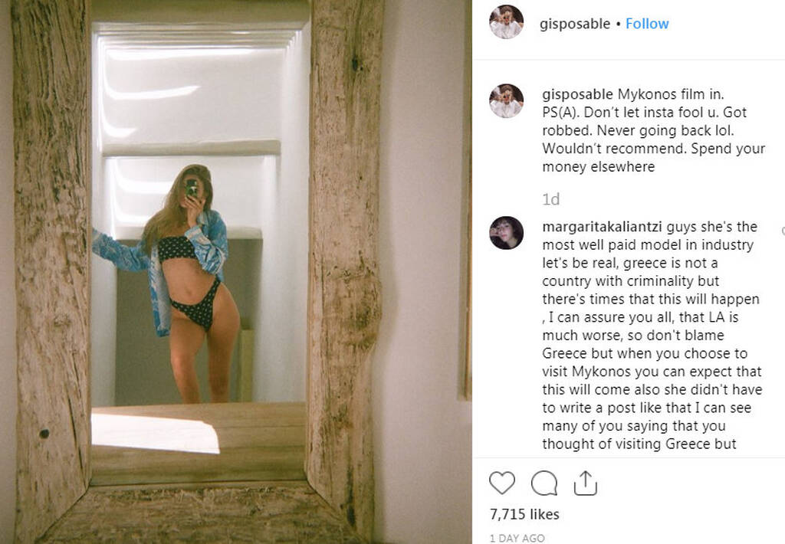
Task: Click the wooden mirror frame in the photo
Action: coord(51,270)
